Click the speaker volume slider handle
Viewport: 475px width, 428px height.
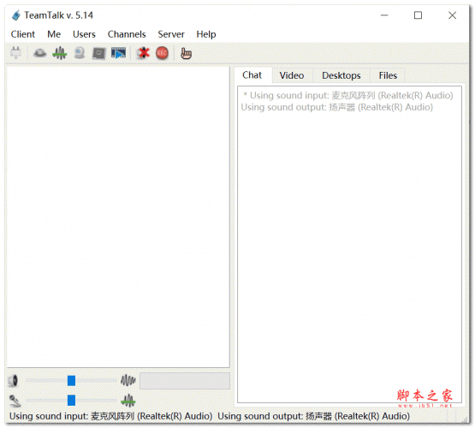pos(72,380)
